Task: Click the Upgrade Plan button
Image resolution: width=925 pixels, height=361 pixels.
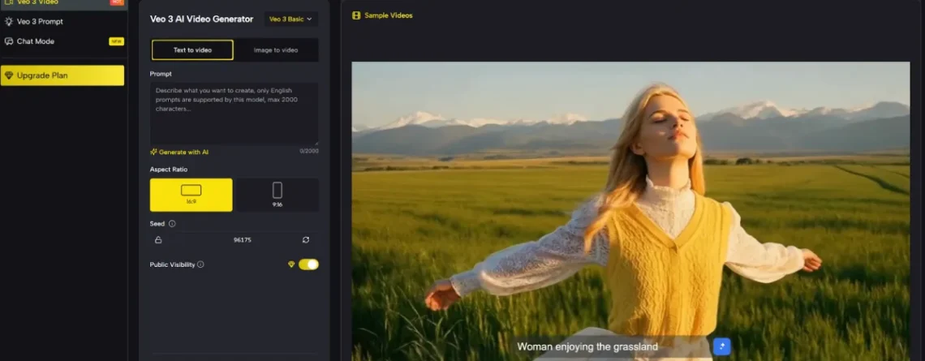Action: coord(62,75)
